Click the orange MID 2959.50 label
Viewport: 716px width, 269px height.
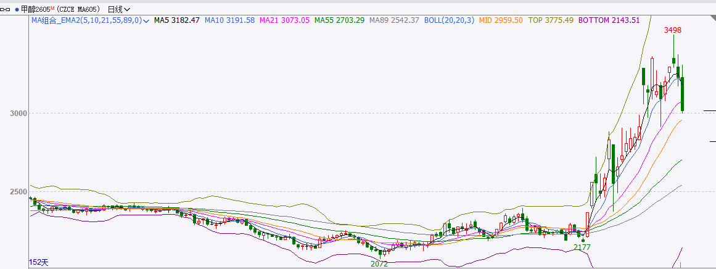(x=501, y=20)
